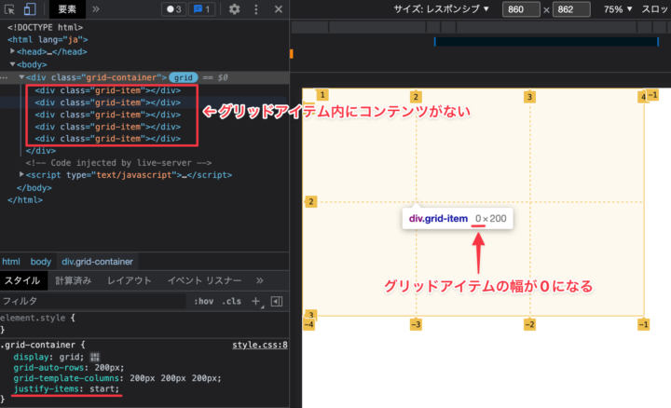Select the <!DOCTYPE html> line

(46, 27)
